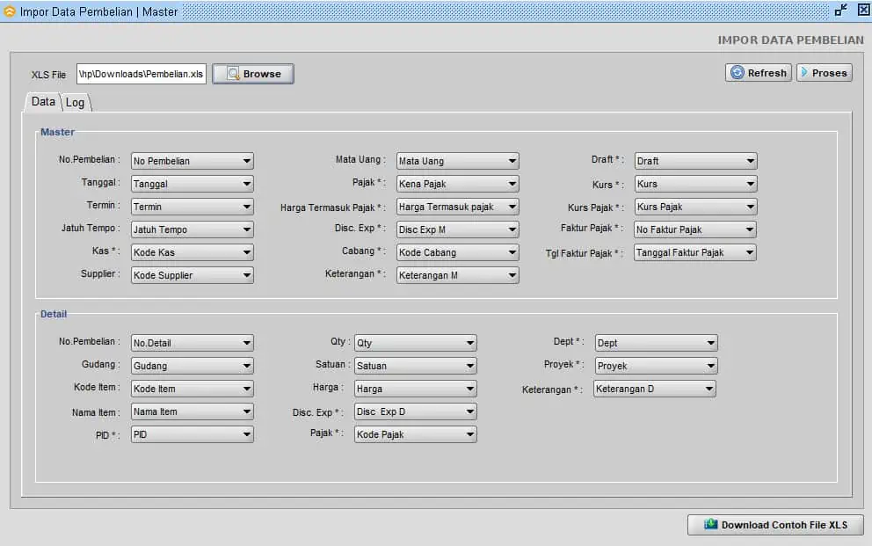Click the XLS File path input field
Viewport: 872px width, 546px height.
pyautogui.click(x=142, y=74)
